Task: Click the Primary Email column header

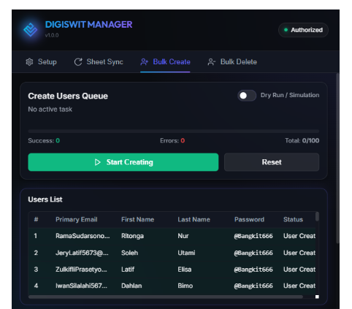Action: (x=77, y=220)
